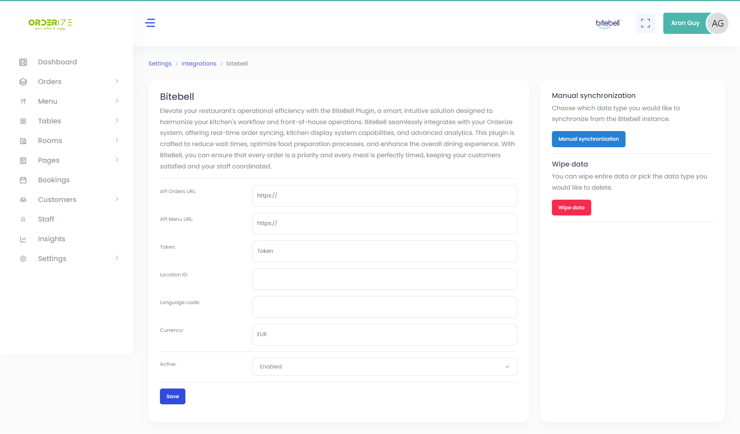The height and width of the screenshot is (434, 740).
Task: Click the Bookings calendar icon
Action: [23, 180]
